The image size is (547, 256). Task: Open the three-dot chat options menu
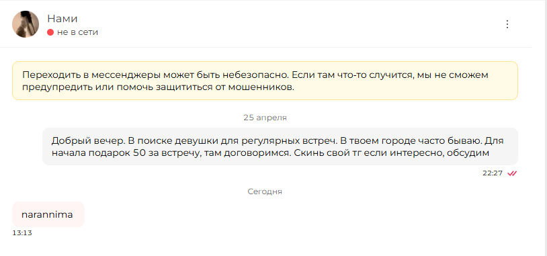pyautogui.click(x=507, y=24)
